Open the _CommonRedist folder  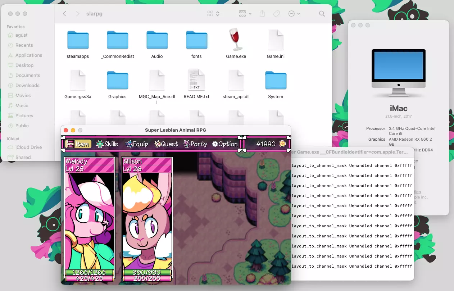[117, 40]
